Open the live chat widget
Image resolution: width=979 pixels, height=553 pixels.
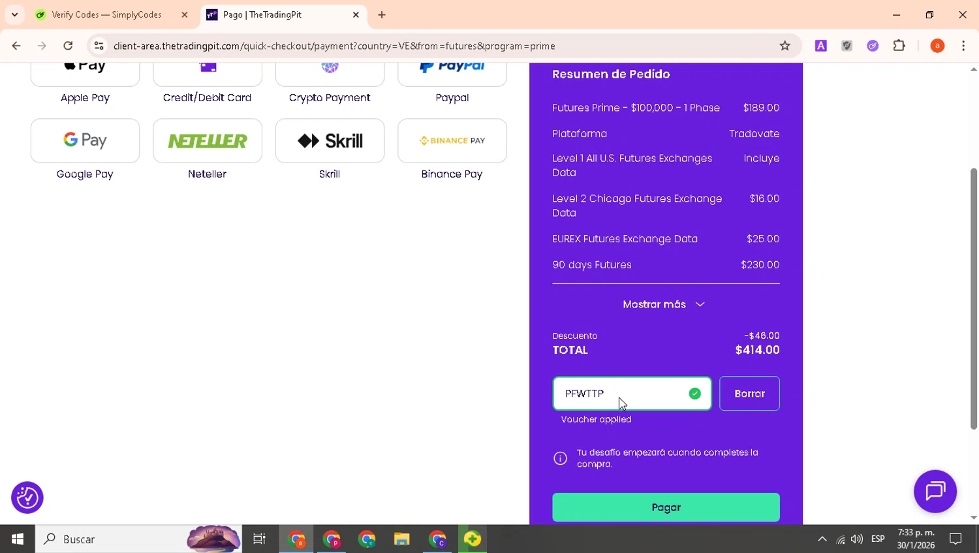pos(935,491)
